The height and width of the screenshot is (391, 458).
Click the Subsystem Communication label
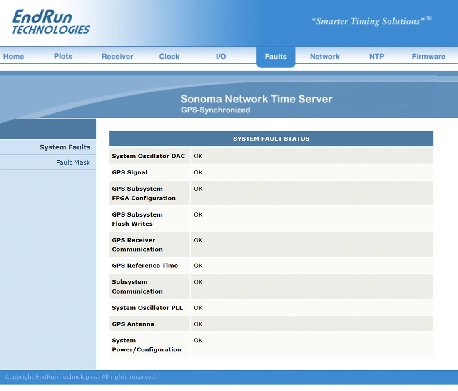coord(137,286)
